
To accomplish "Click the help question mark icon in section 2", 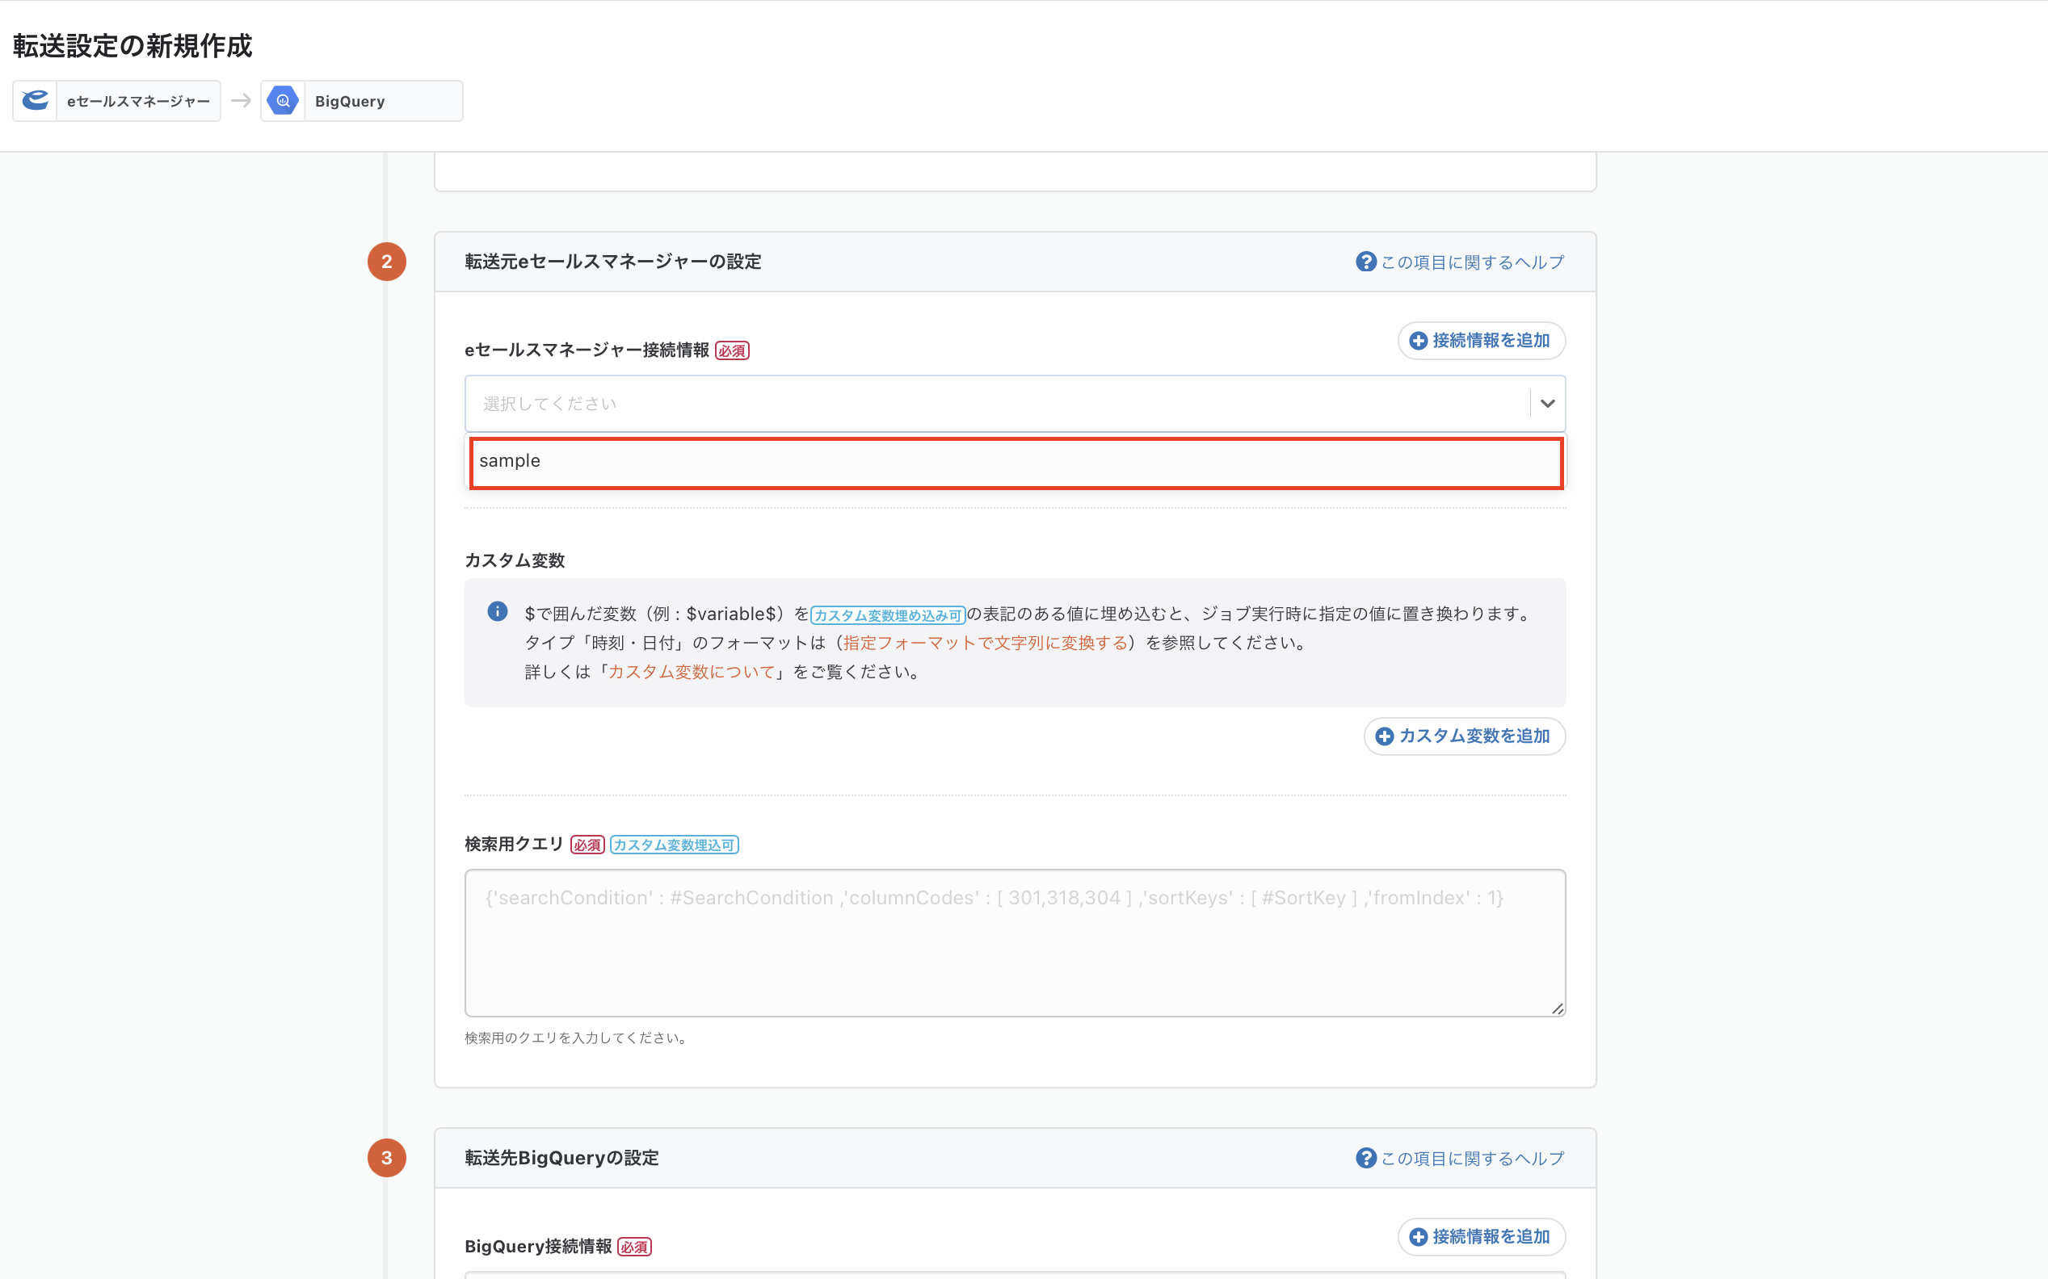I will click(1365, 262).
